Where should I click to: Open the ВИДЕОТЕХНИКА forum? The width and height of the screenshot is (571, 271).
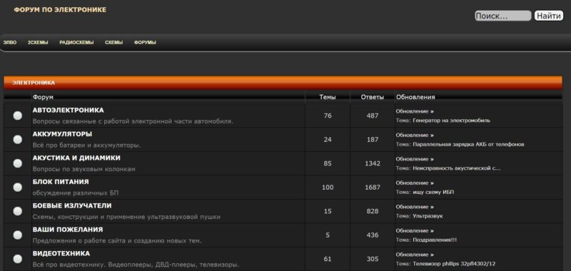tap(61, 253)
